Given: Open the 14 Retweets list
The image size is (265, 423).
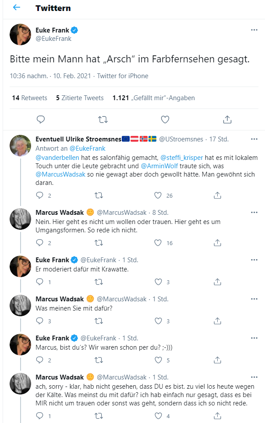Looking at the screenshot, I should pyautogui.click(x=29, y=98).
